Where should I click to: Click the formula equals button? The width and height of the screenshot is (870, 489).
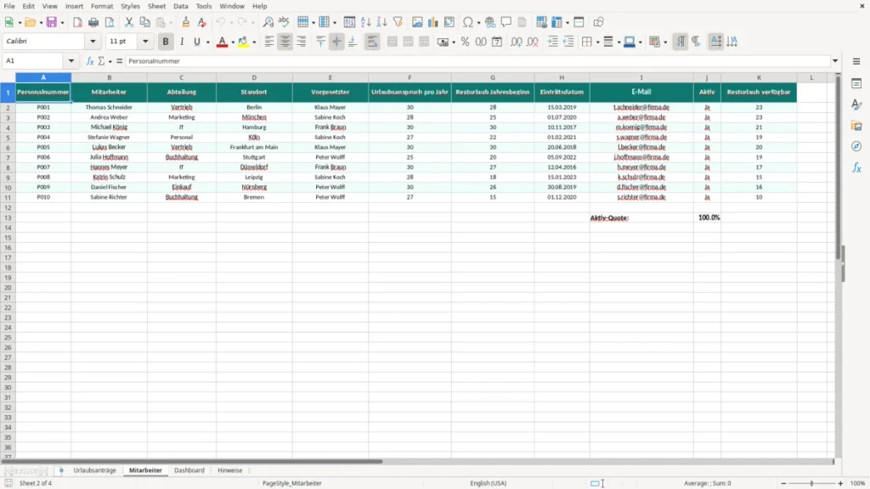coord(119,61)
